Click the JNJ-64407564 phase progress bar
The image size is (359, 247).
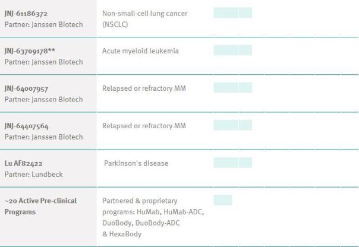[x=232, y=125]
